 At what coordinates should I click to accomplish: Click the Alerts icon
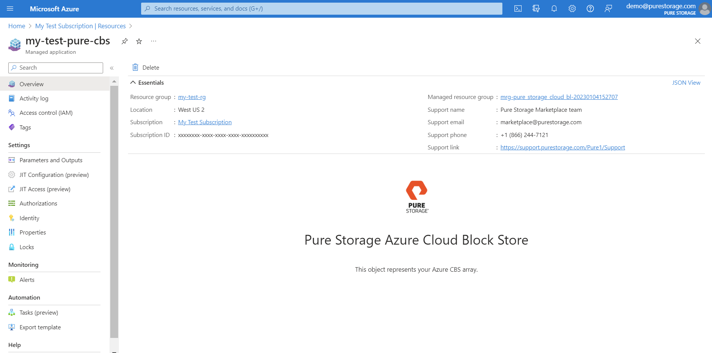tap(12, 280)
